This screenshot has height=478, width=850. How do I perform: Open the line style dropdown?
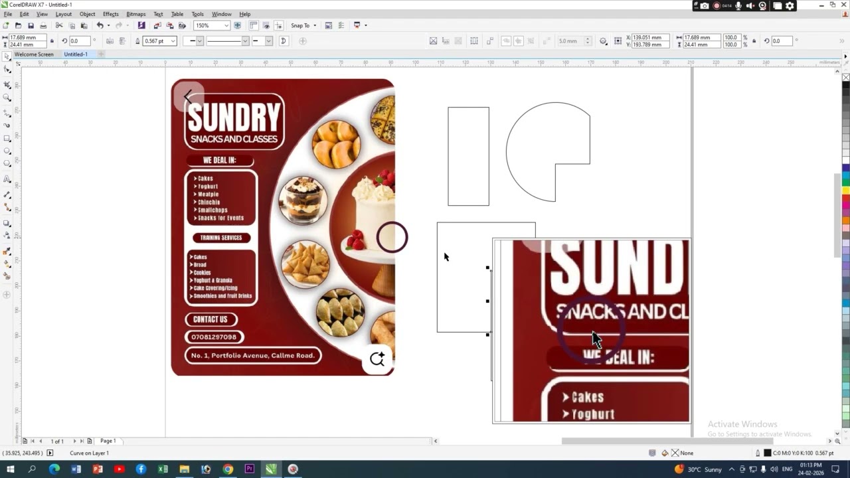245,40
